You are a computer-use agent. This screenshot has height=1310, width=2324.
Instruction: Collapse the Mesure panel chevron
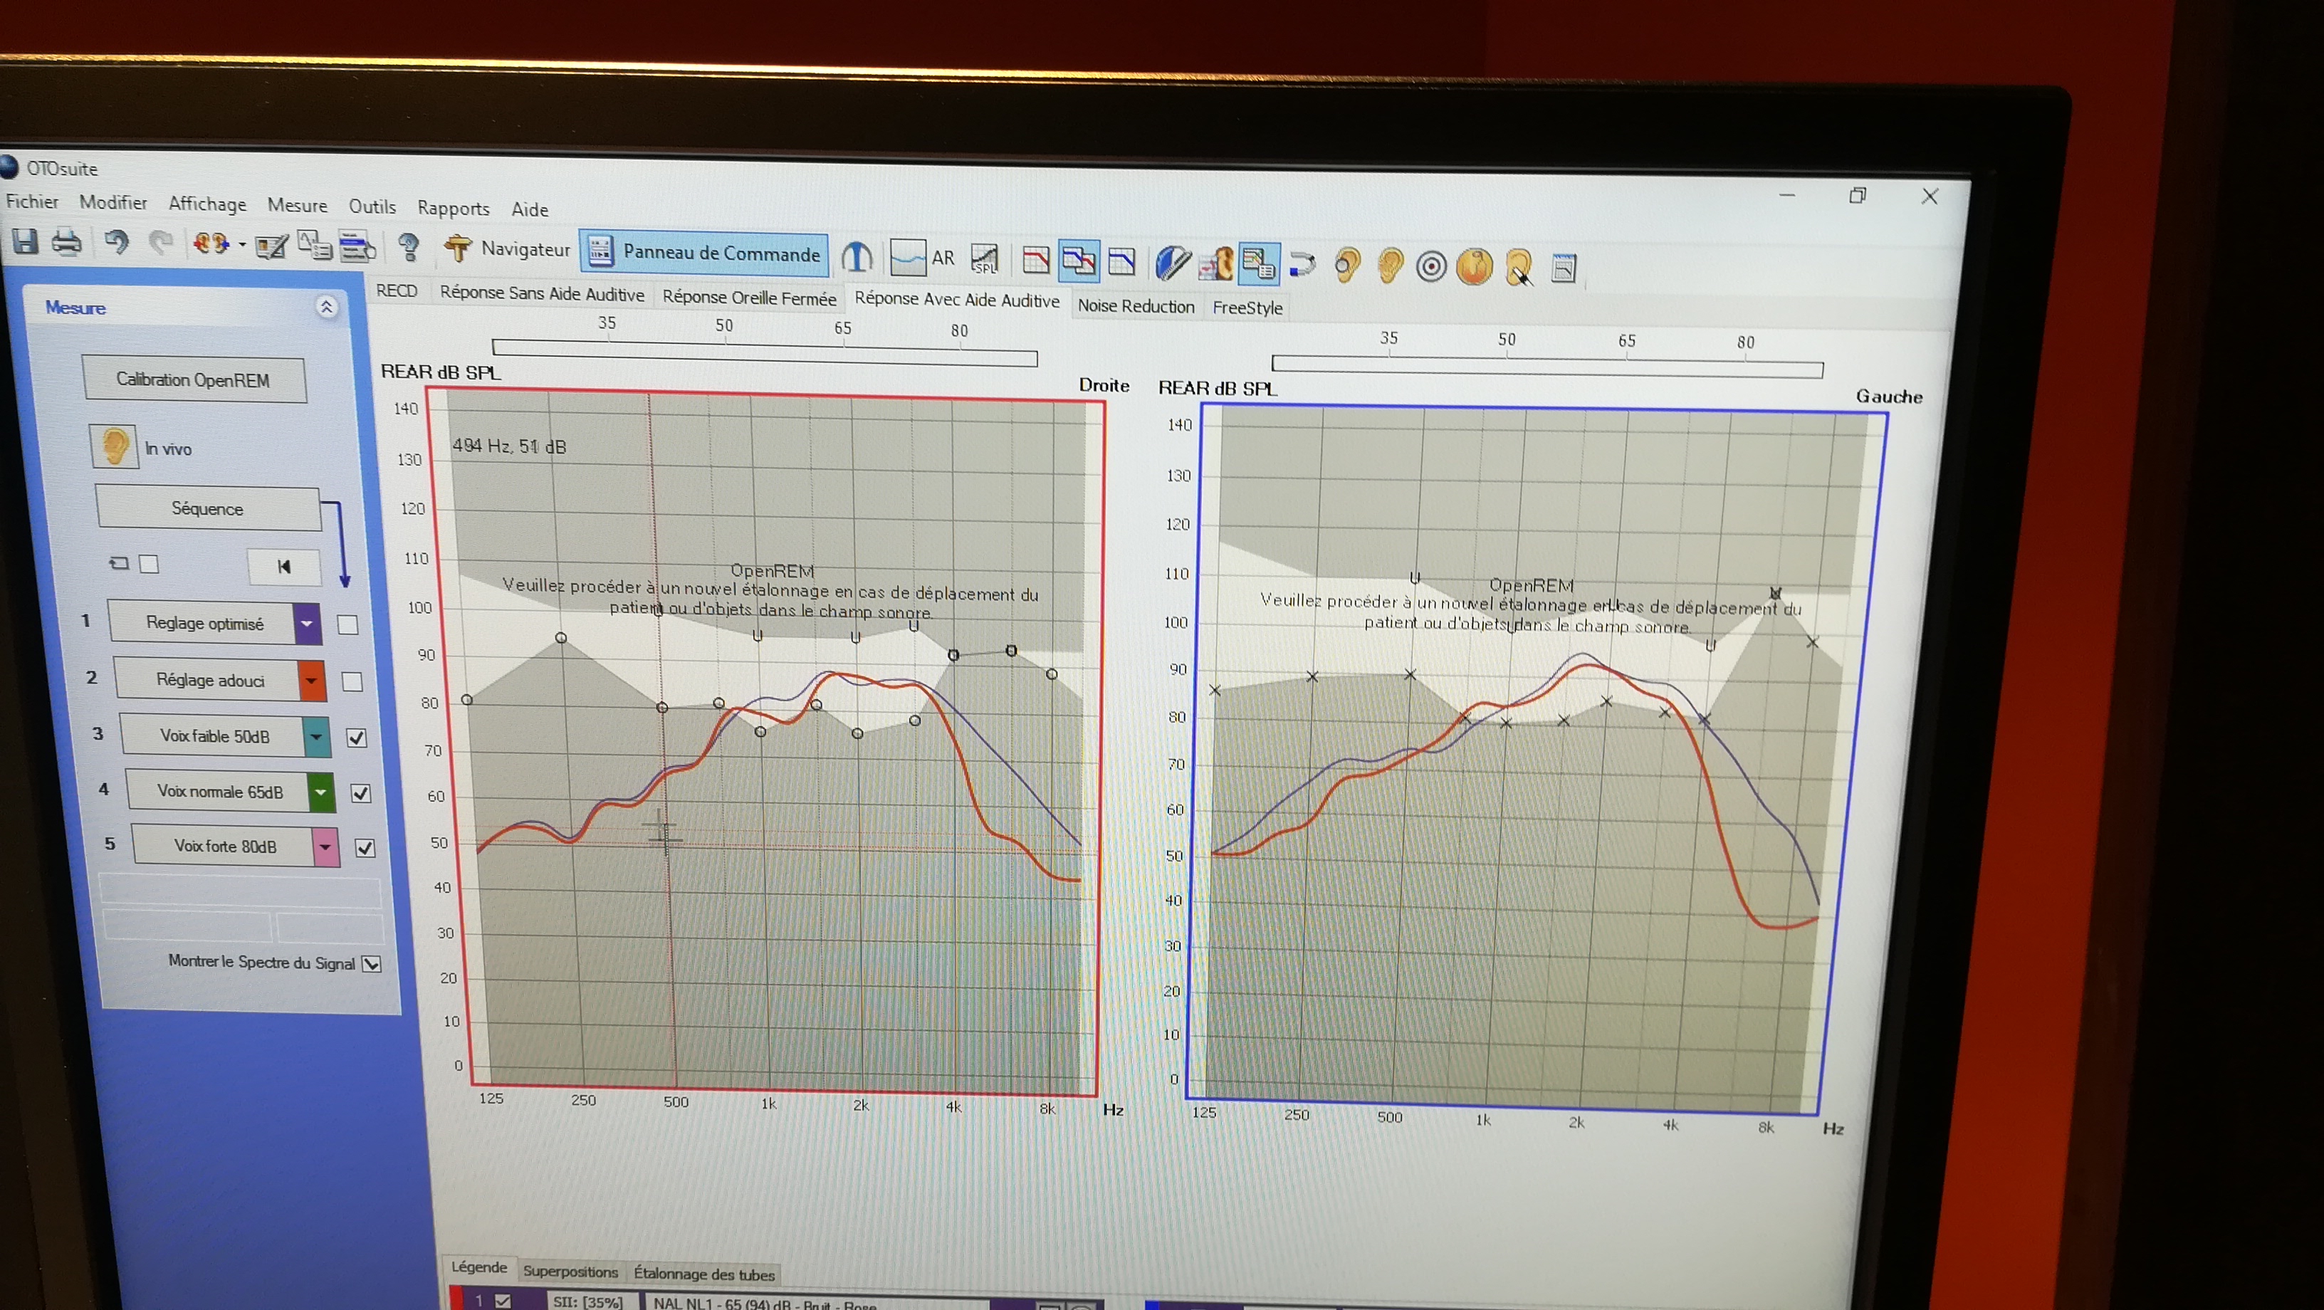point(327,307)
